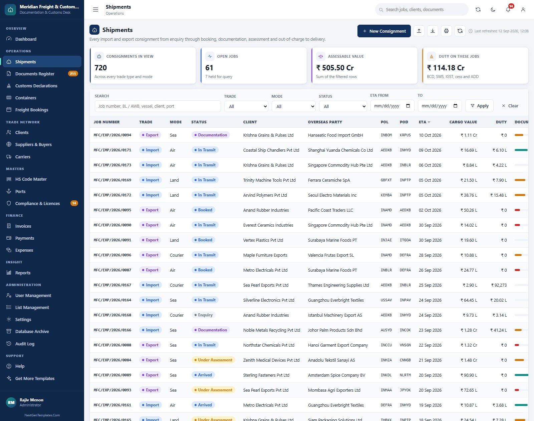Click the List Management icon
The height and width of the screenshot is (421, 534).
point(9,307)
